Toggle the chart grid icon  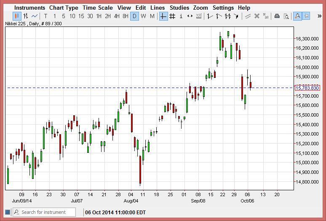pyautogui.click(x=172, y=16)
